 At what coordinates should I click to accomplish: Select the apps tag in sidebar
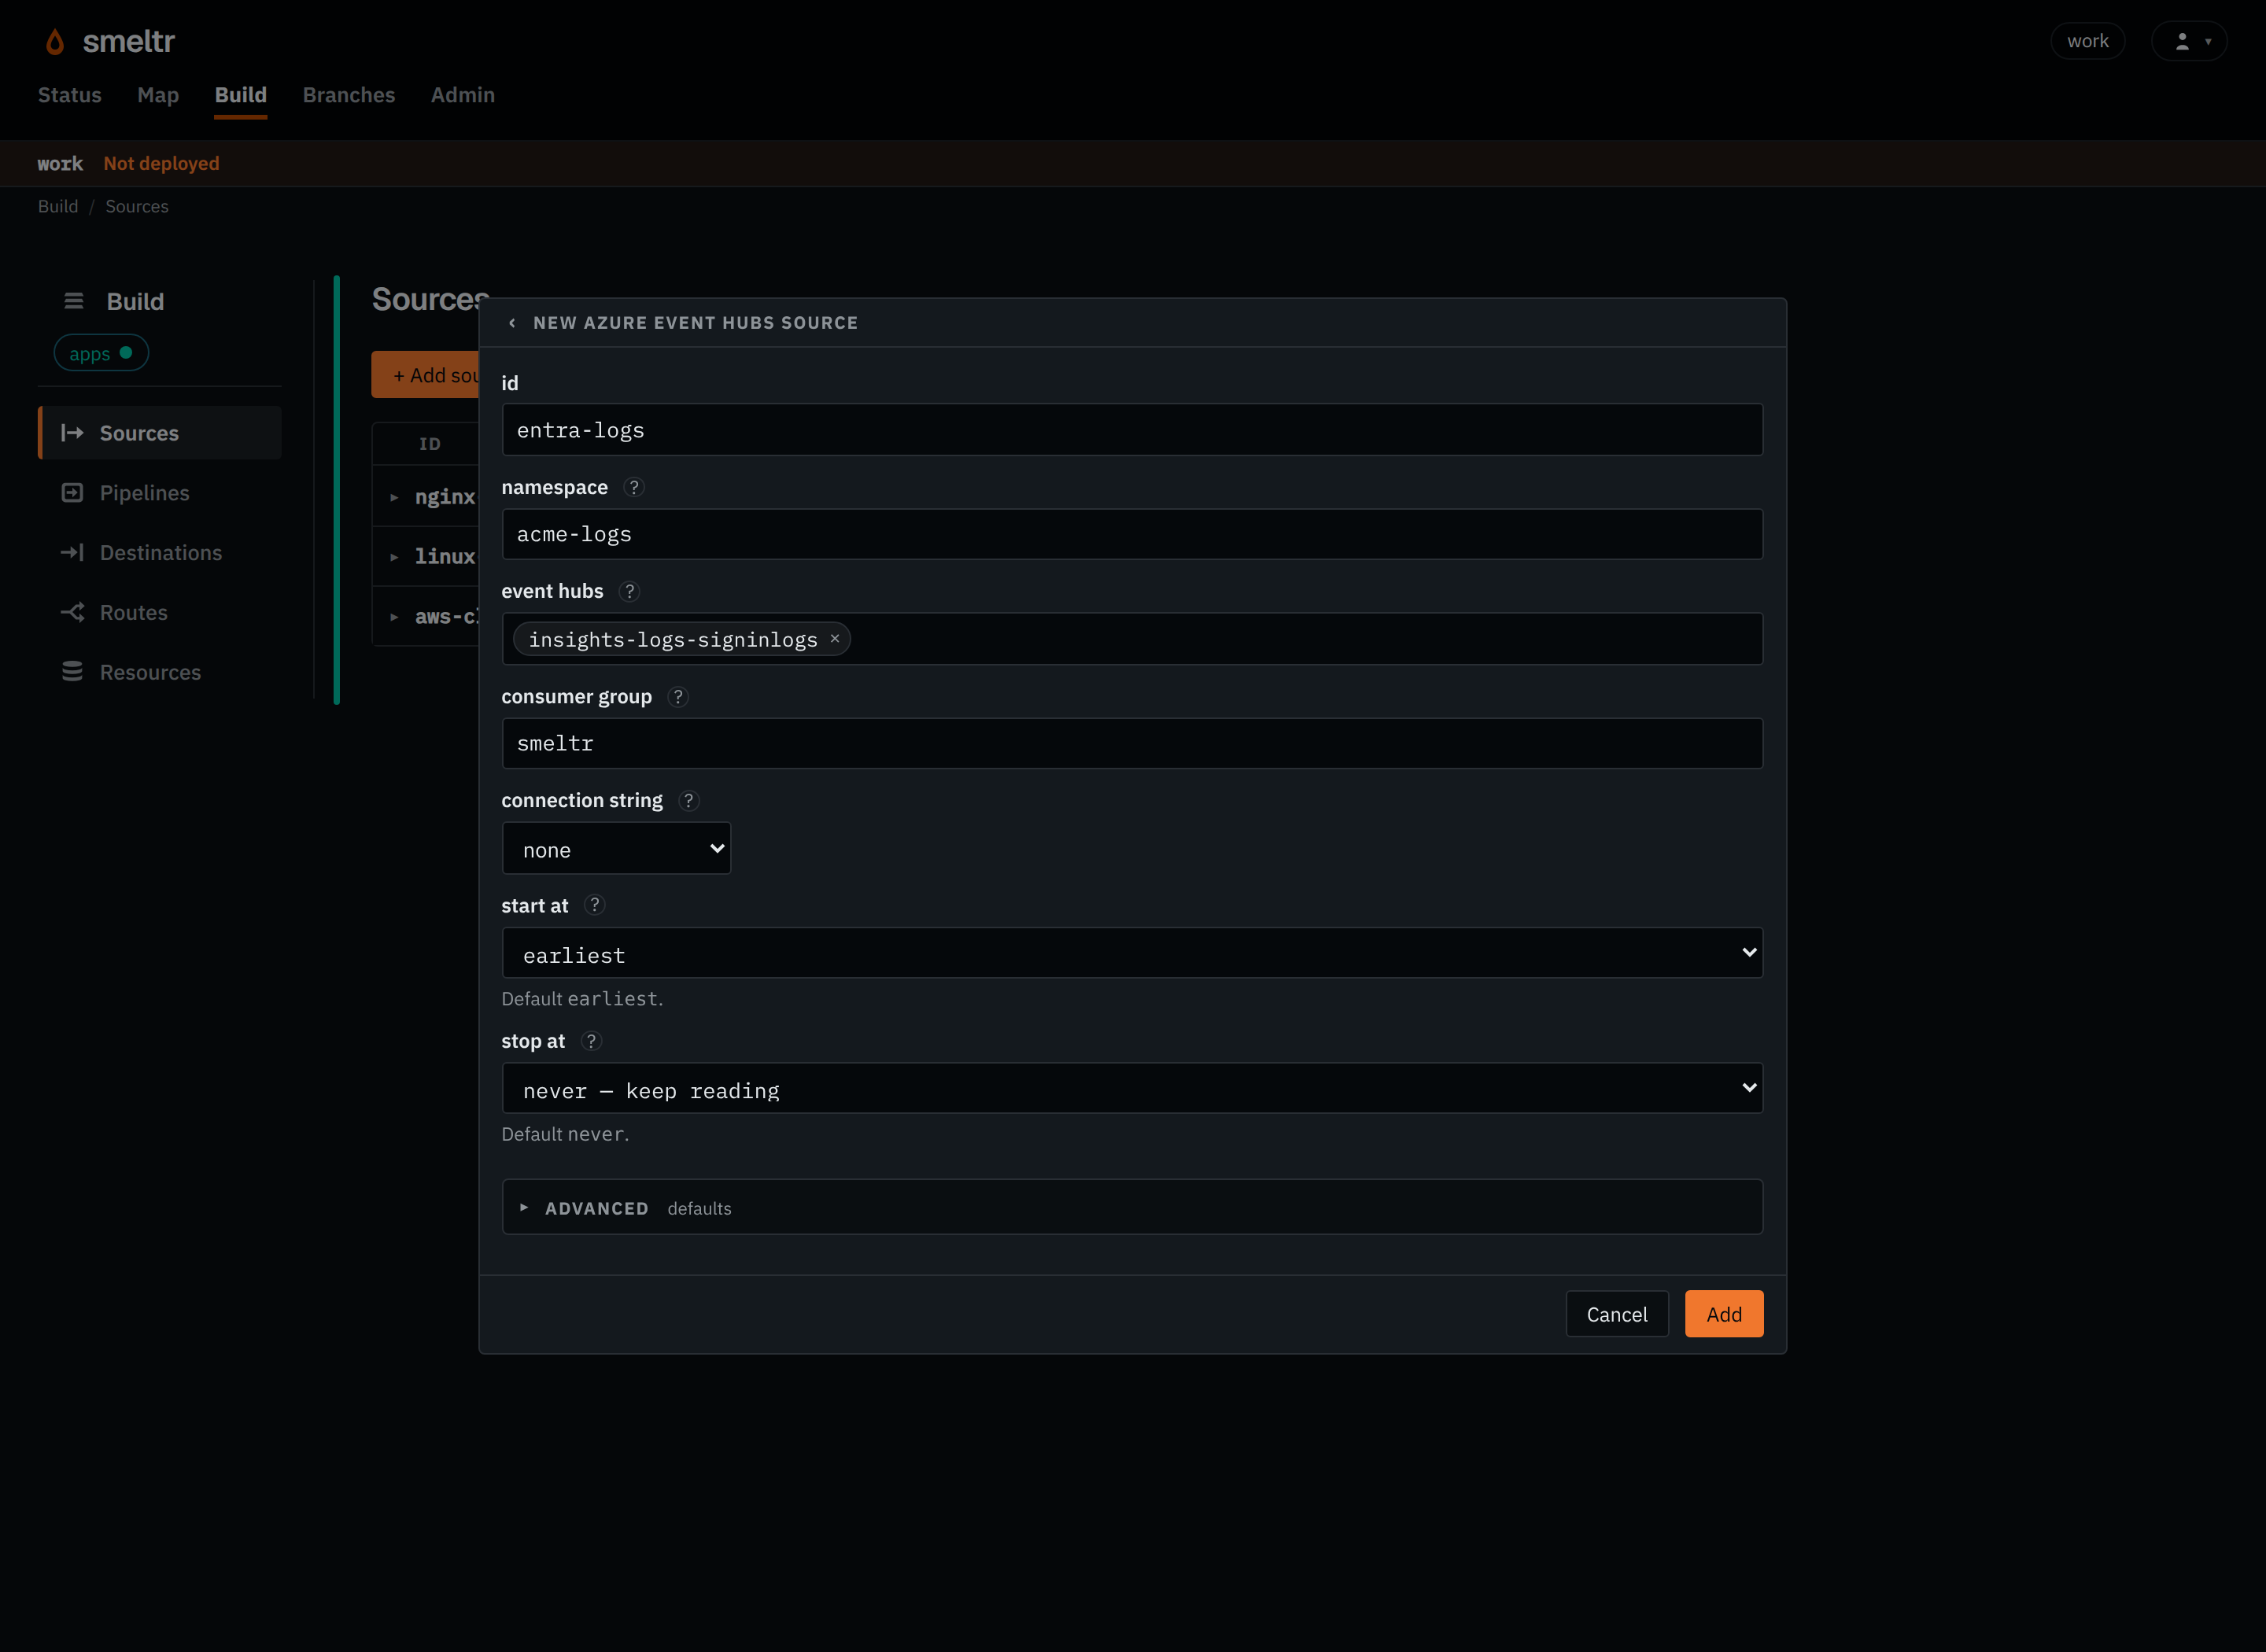(x=101, y=353)
